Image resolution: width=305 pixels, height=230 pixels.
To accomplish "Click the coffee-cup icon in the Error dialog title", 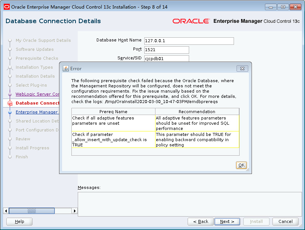I will click(x=65, y=68).
